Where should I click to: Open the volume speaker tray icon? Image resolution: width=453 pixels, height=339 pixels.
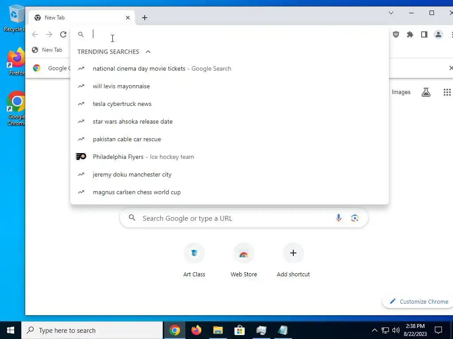click(396, 330)
